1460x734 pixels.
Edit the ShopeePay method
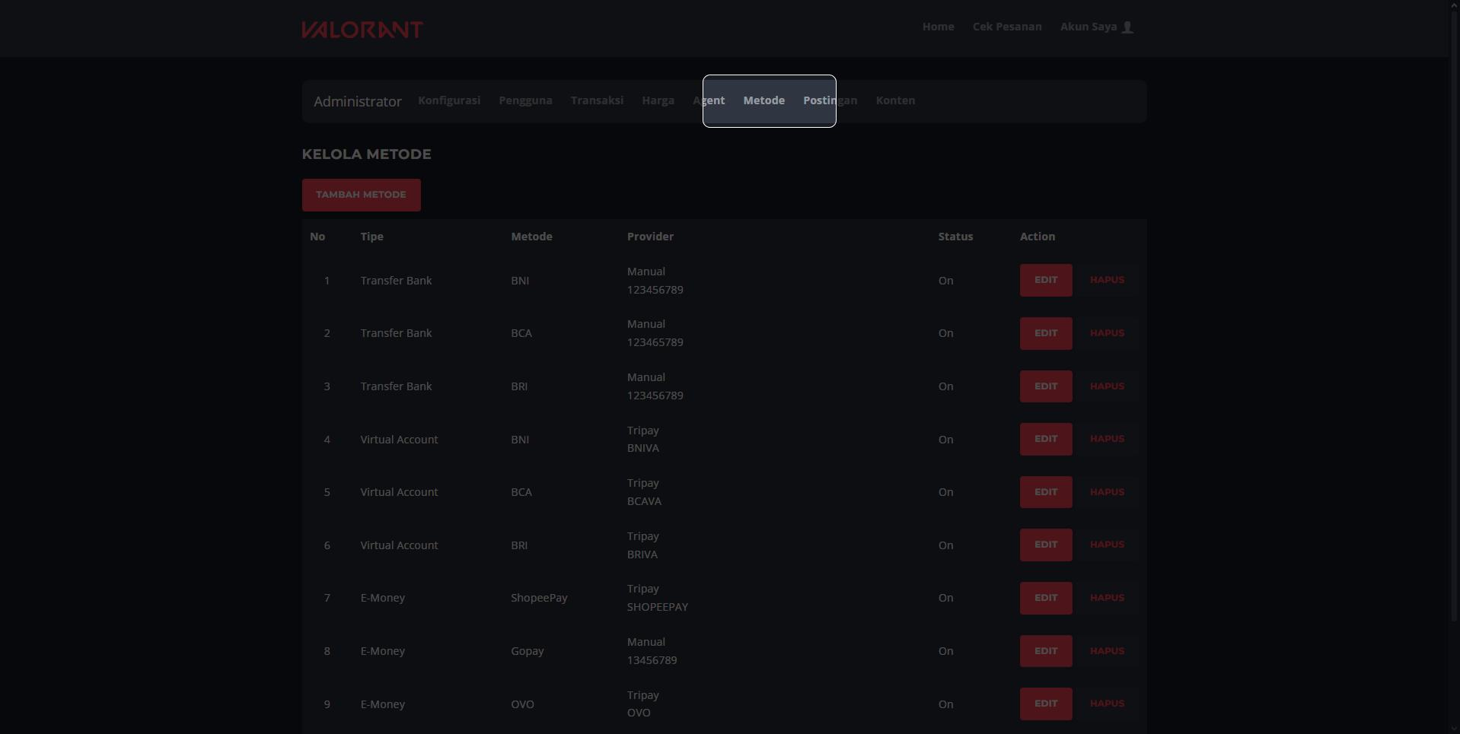(1046, 598)
